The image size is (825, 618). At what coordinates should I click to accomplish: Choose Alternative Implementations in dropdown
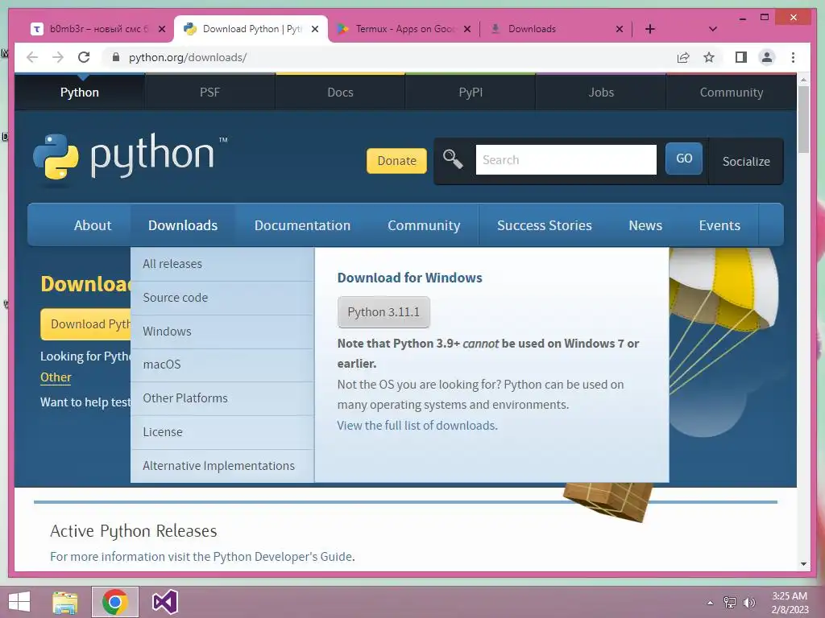click(x=222, y=466)
